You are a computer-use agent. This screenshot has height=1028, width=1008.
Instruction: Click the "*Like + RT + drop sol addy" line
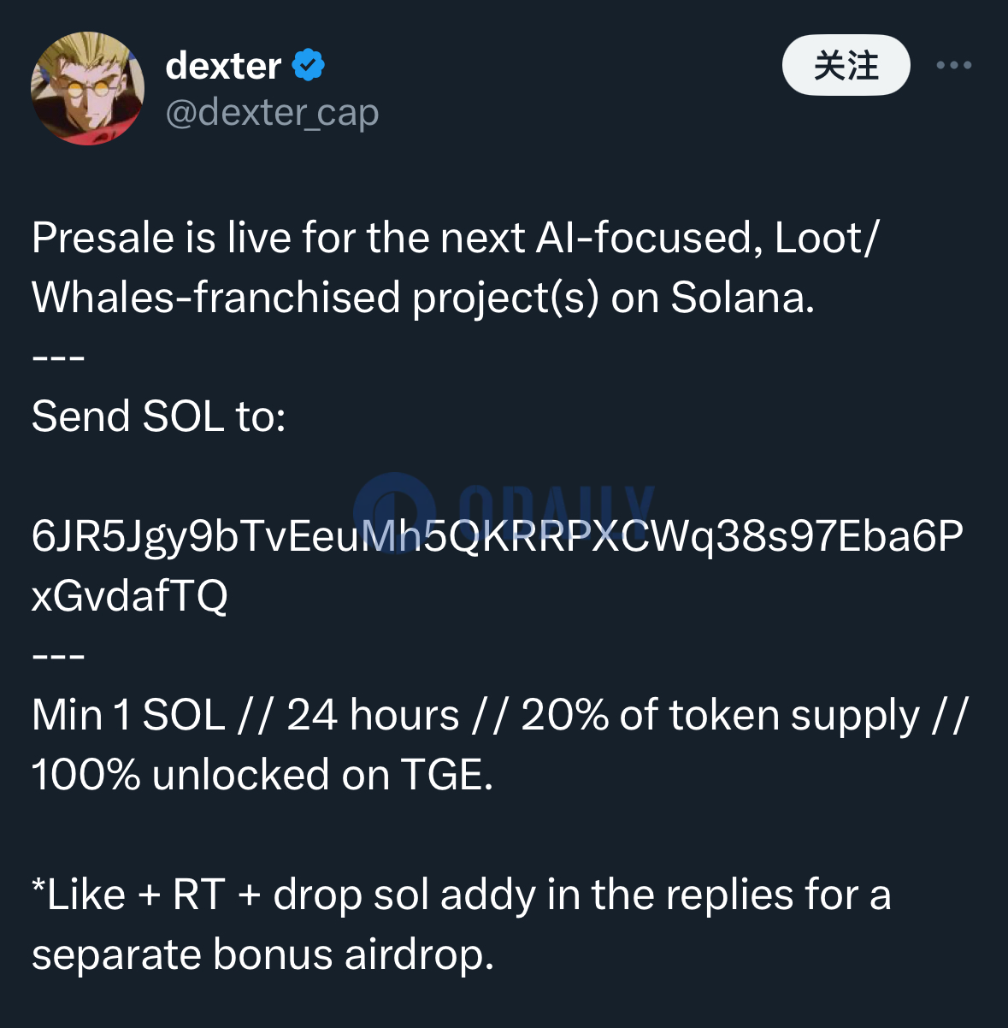click(x=462, y=895)
